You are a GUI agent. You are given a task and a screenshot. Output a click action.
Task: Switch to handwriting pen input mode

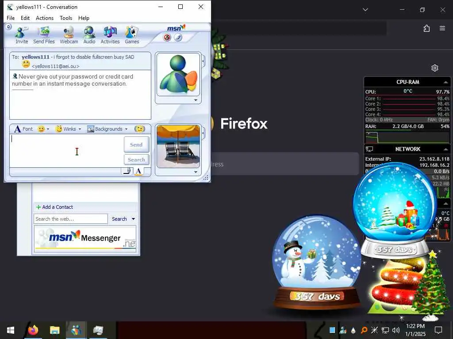[127, 171]
